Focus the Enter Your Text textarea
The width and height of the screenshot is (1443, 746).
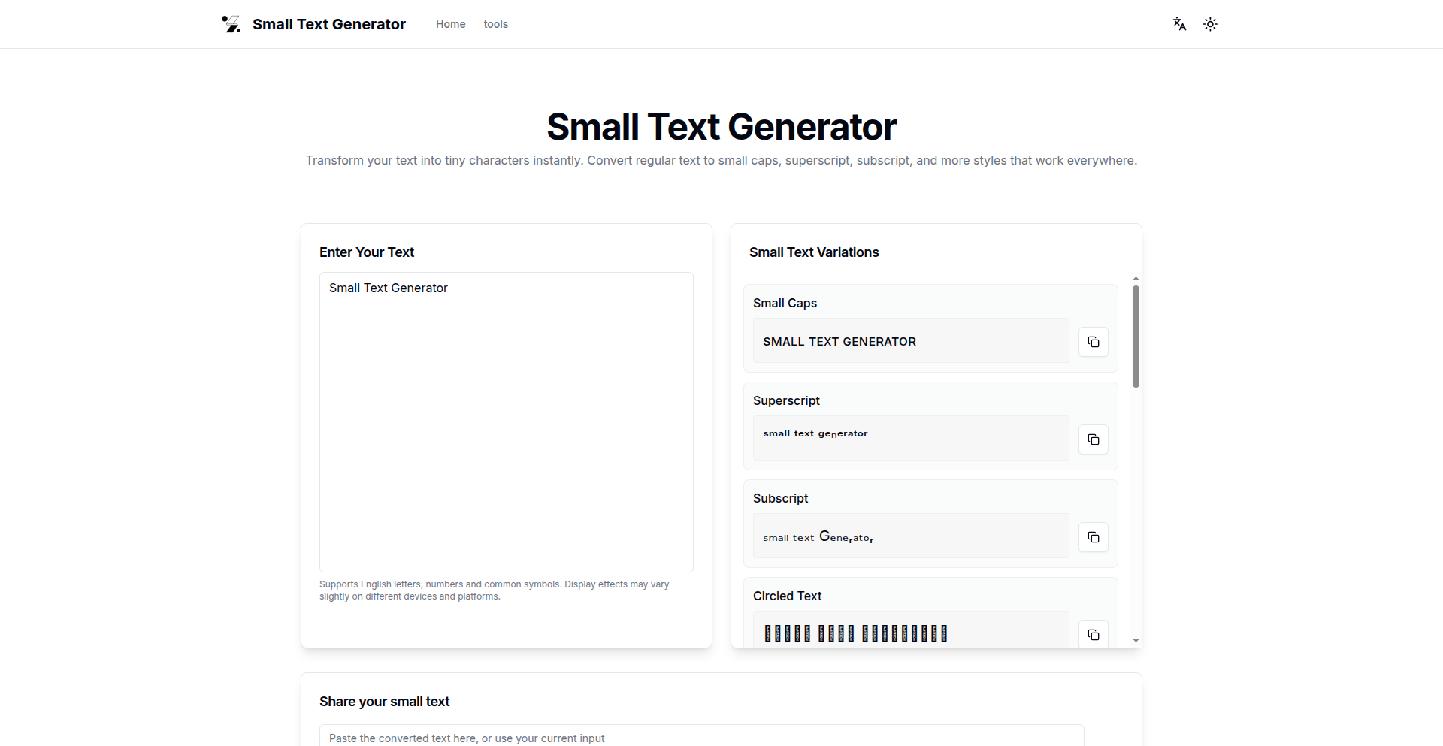(x=506, y=421)
